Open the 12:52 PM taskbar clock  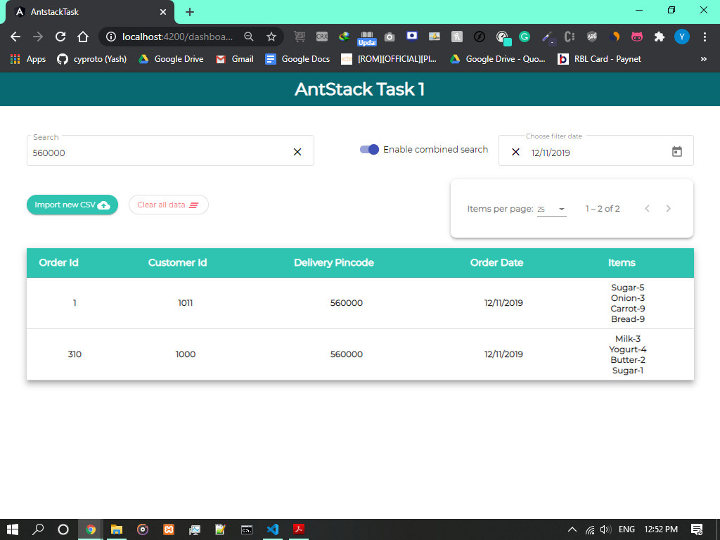pyautogui.click(x=661, y=529)
